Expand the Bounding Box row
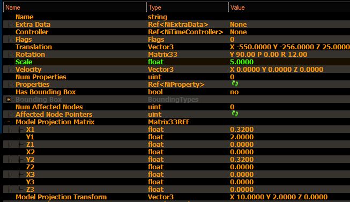Image resolution: width=350 pixels, height=202 pixels. tap(9, 99)
